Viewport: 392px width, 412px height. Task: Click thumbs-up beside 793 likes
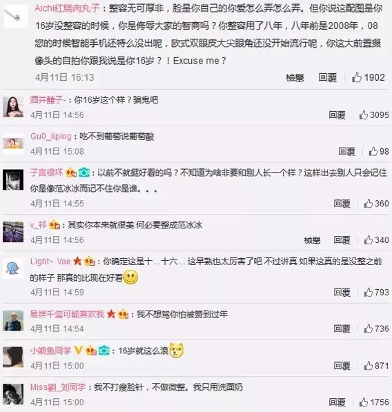[x=369, y=292]
